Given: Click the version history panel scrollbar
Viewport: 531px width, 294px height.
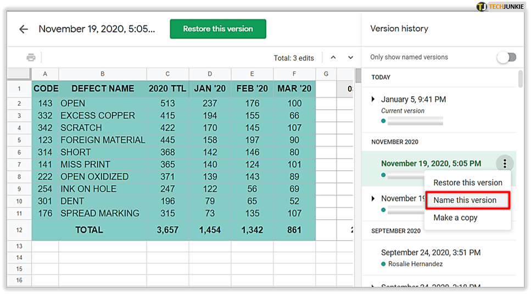Looking at the screenshot, I should [x=520, y=80].
